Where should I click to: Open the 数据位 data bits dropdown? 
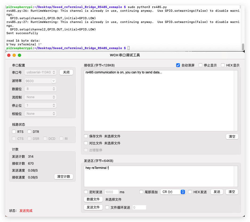[x=41, y=89]
